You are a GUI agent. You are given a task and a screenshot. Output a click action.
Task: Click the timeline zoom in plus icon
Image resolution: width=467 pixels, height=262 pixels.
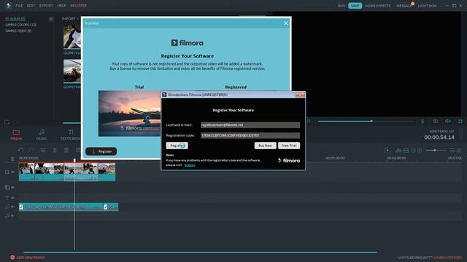420,151
